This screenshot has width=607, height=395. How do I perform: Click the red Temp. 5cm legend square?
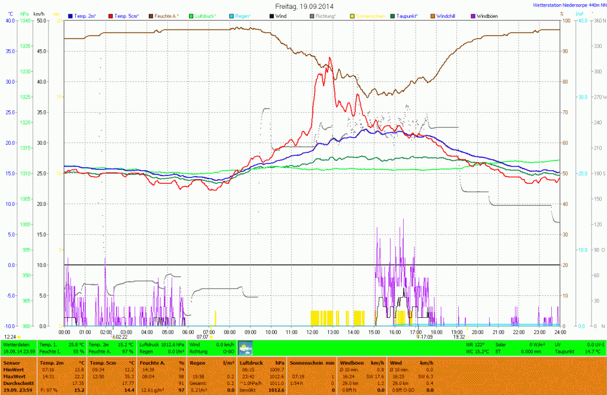111,16
